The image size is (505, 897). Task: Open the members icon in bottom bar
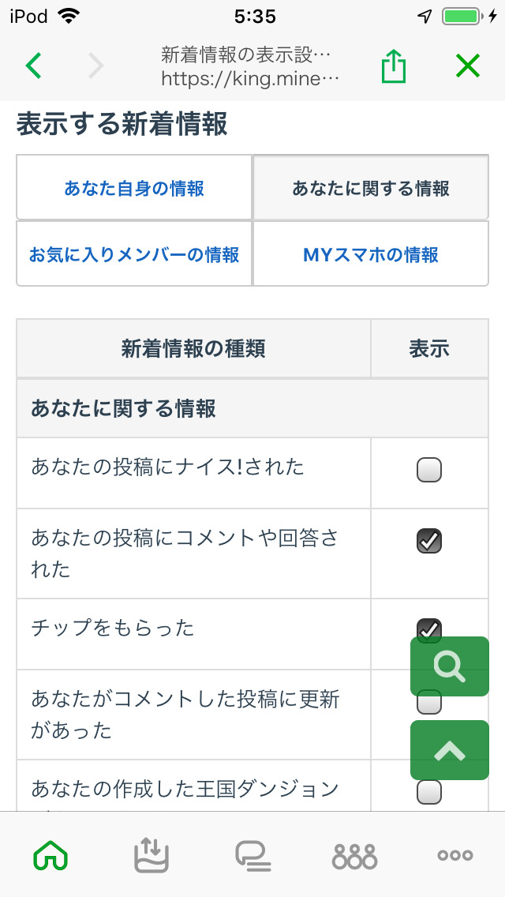coord(354,855)
